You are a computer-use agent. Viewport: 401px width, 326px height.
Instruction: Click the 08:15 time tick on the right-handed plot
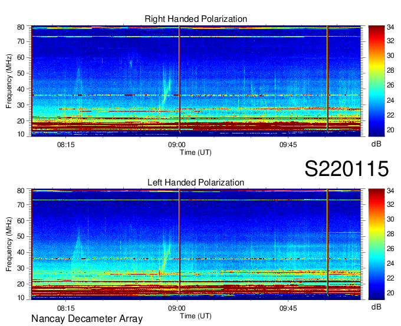tap(65, 145)
